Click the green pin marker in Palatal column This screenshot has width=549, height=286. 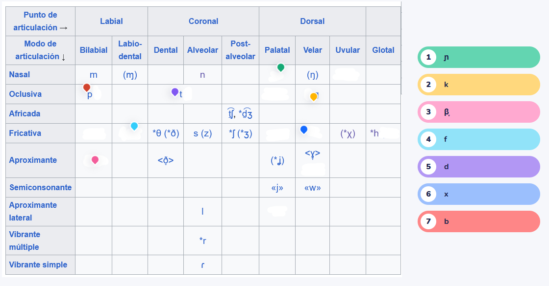tap(280, 67)
